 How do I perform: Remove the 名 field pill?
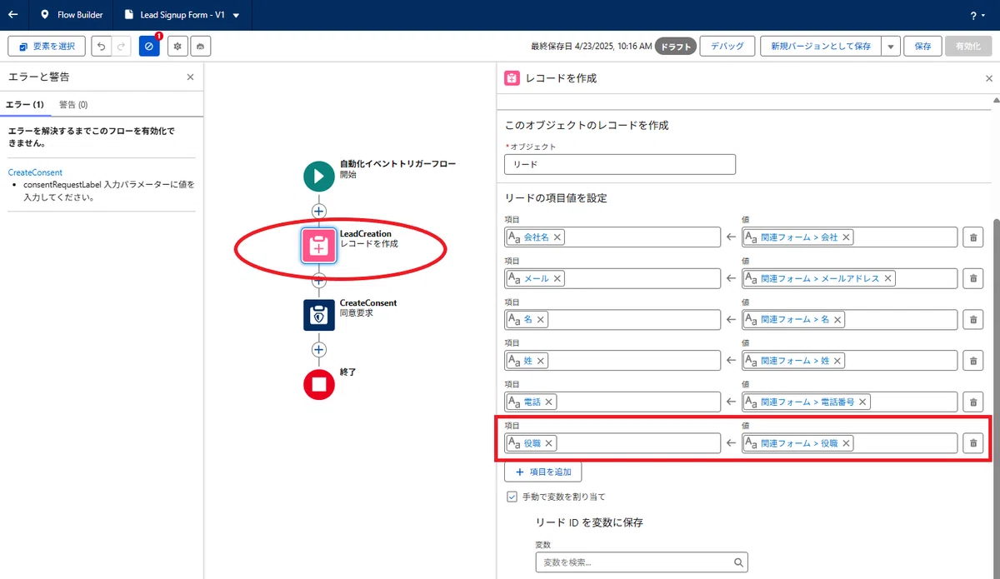coord(541,319)
